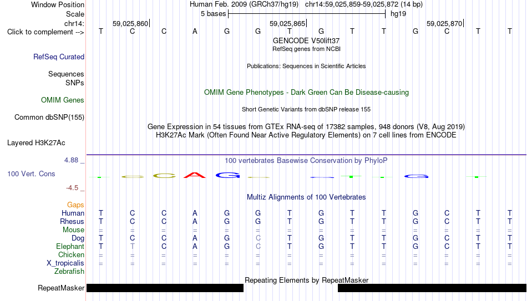Click the A base in Human row

195,213
